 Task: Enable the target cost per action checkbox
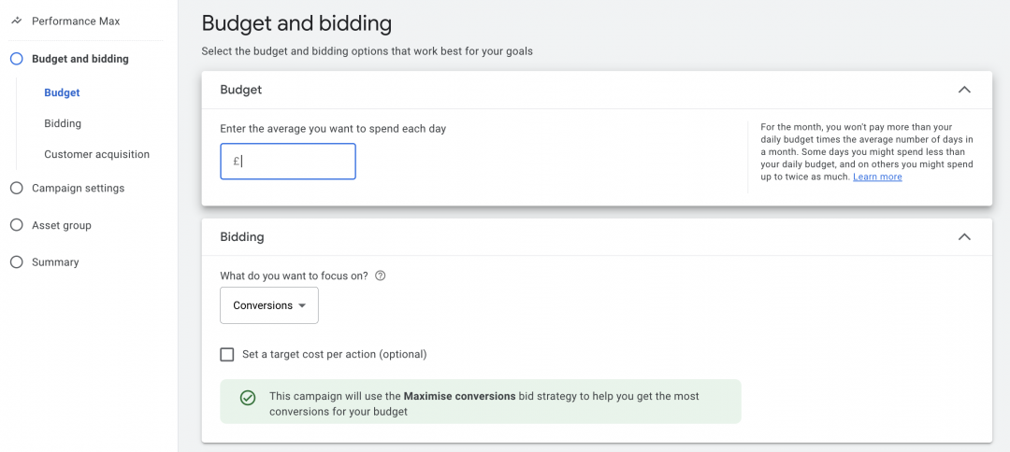tap(227, 355)
